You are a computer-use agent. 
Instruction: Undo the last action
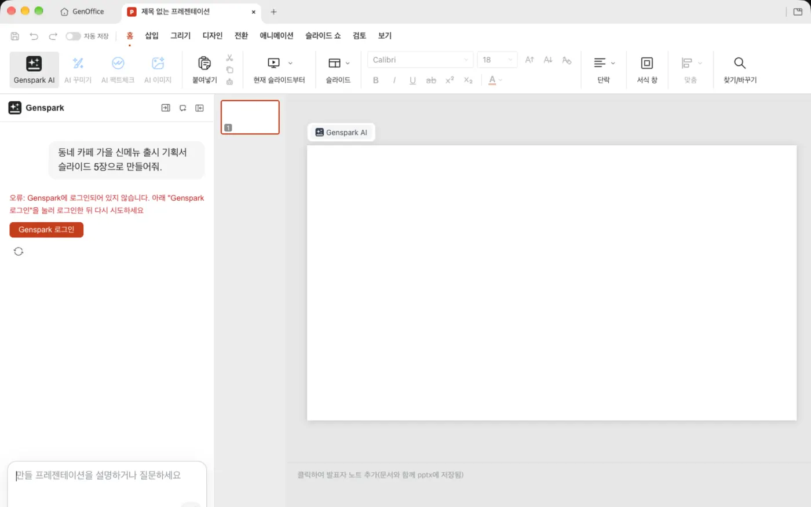pos(34,36)
